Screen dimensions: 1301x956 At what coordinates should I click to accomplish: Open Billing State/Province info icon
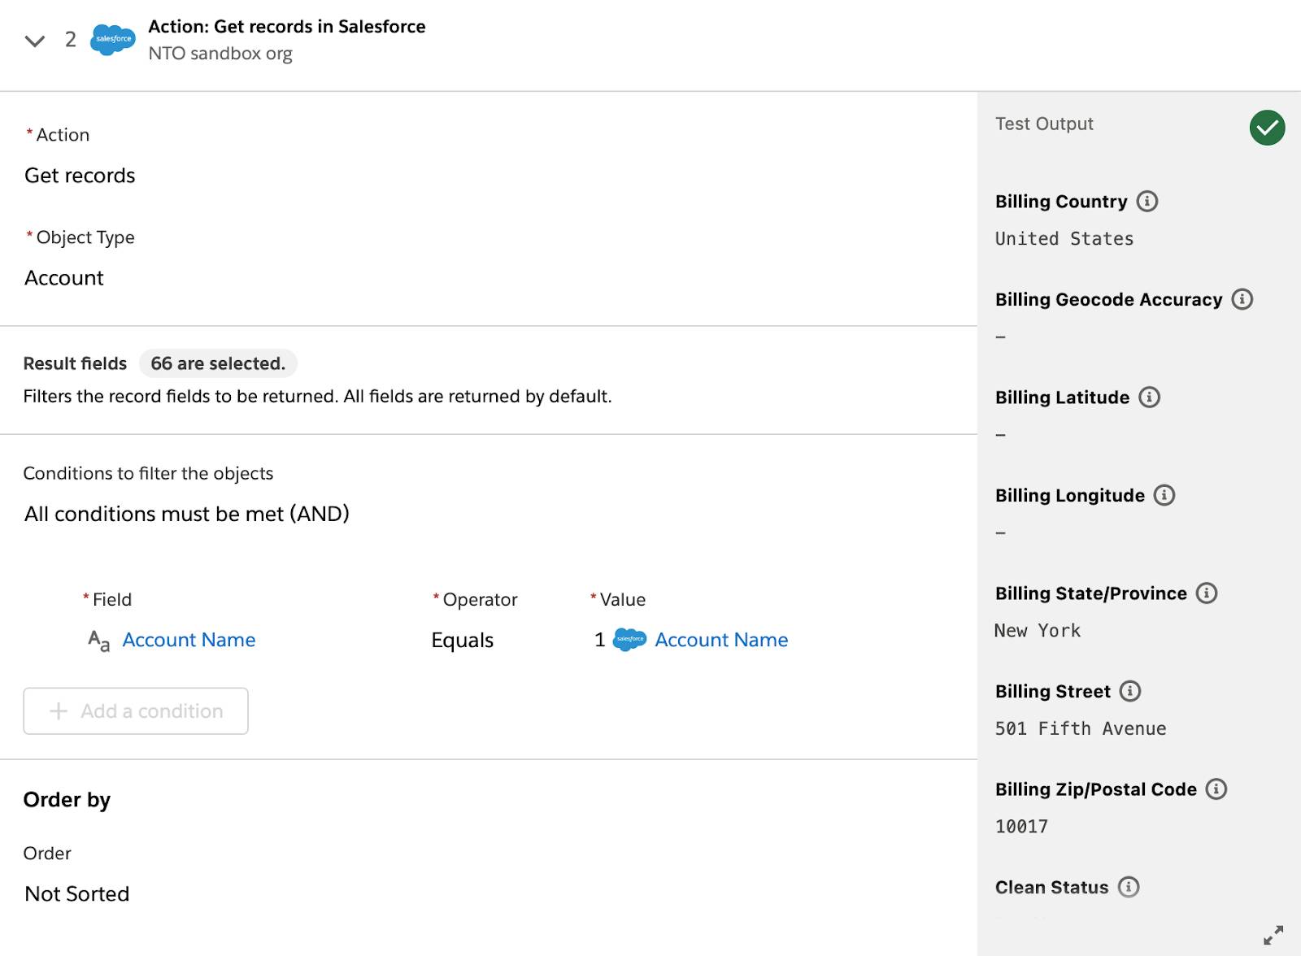click(x=1207, y=593)
